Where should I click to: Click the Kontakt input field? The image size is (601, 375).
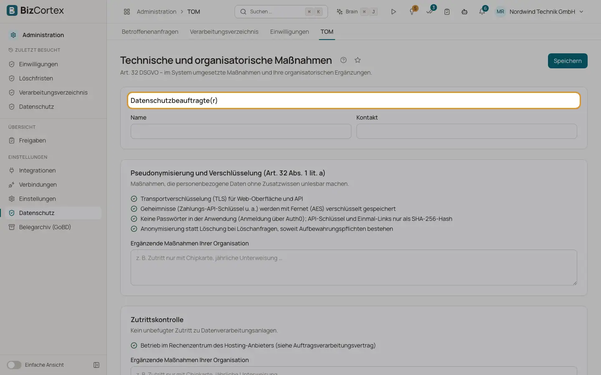click(x=467, y=131)
